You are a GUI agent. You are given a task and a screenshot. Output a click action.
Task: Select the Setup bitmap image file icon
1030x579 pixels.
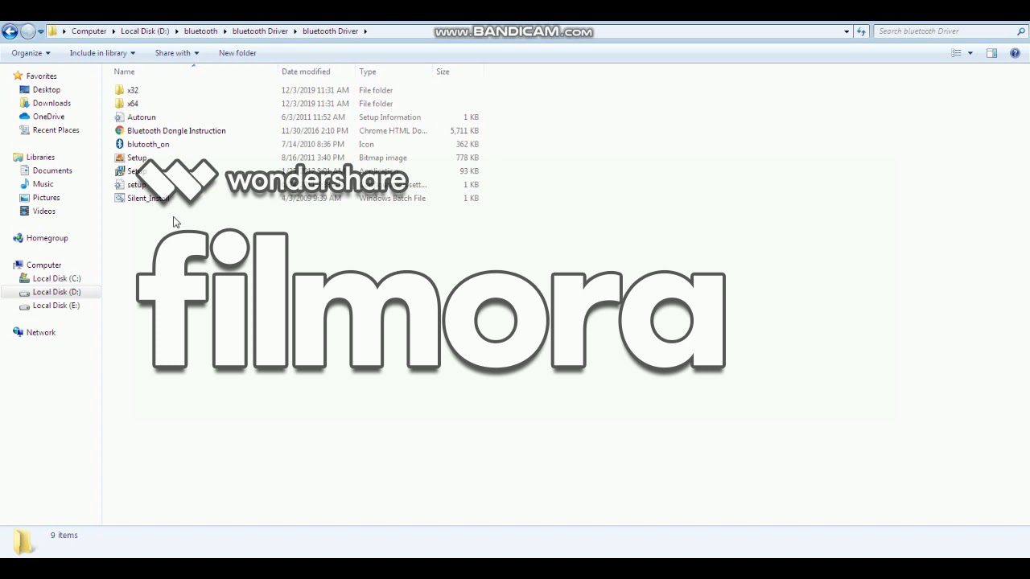[x=119, y=158]
